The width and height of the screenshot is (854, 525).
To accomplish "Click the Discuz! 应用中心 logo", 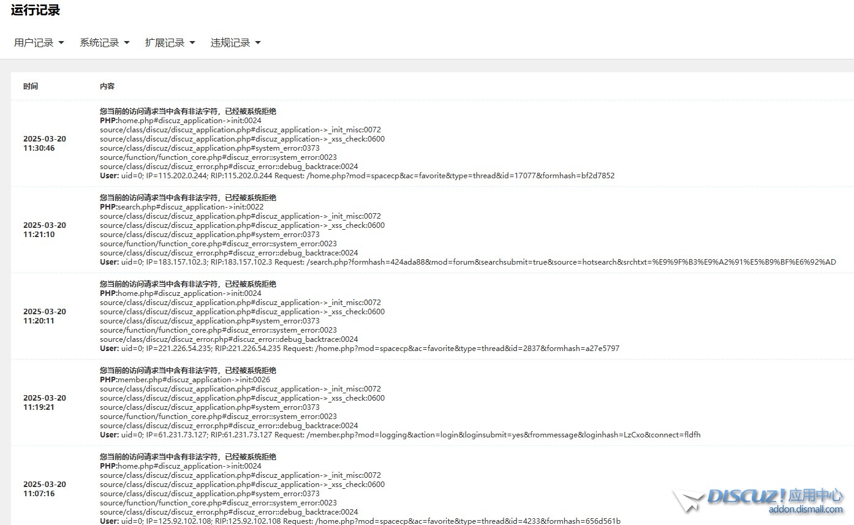I will pyautogui.click(x=760, y=497).
